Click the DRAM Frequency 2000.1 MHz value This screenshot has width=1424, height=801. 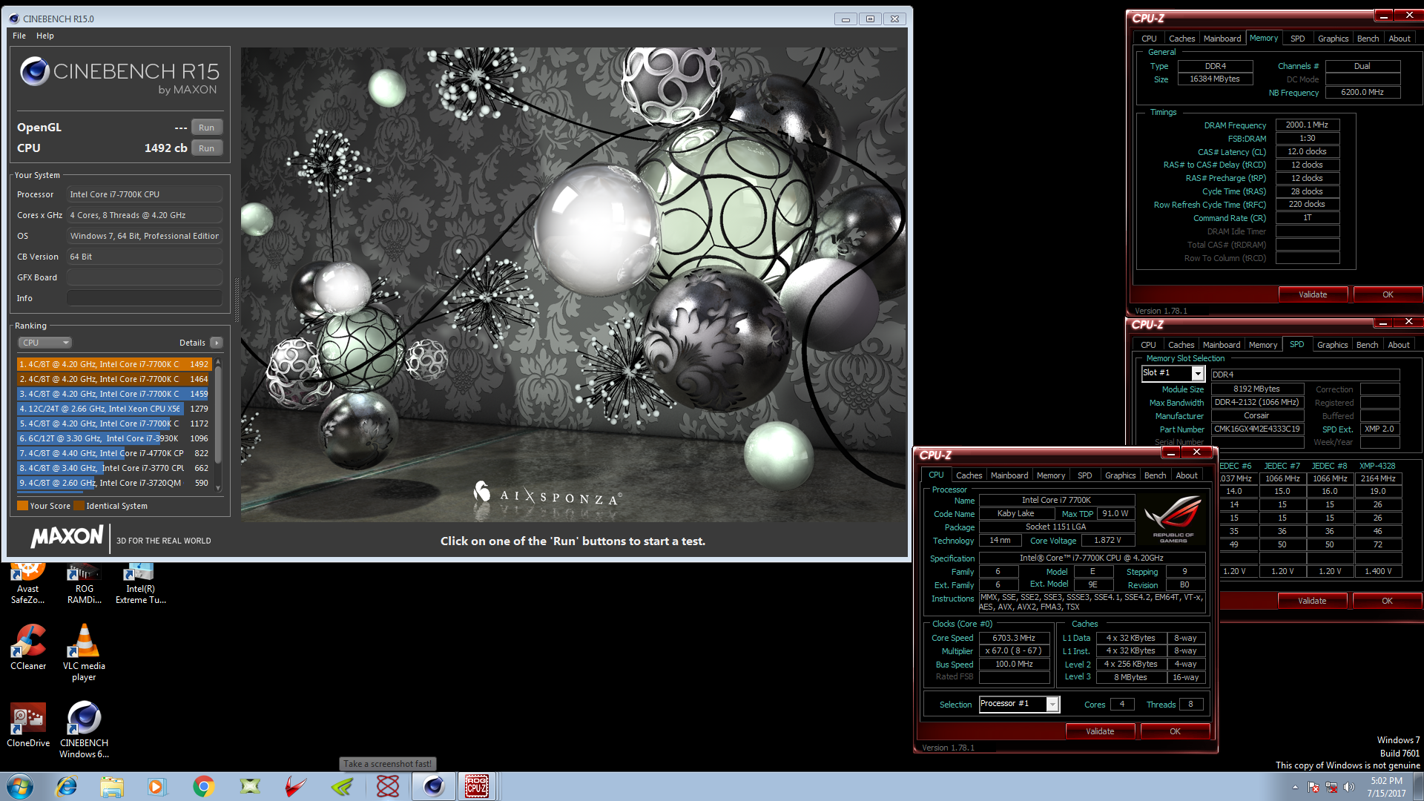coord(1307,125)
